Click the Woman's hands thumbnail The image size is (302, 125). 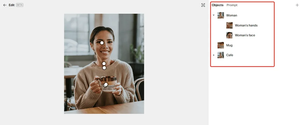(x=229, y=25)
